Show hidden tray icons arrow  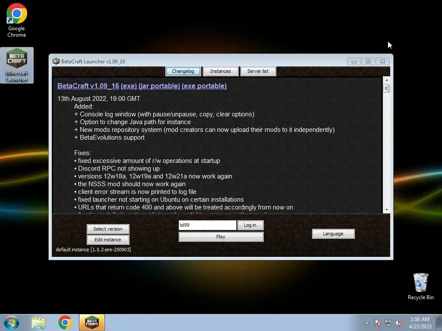(x=367, y=323)
